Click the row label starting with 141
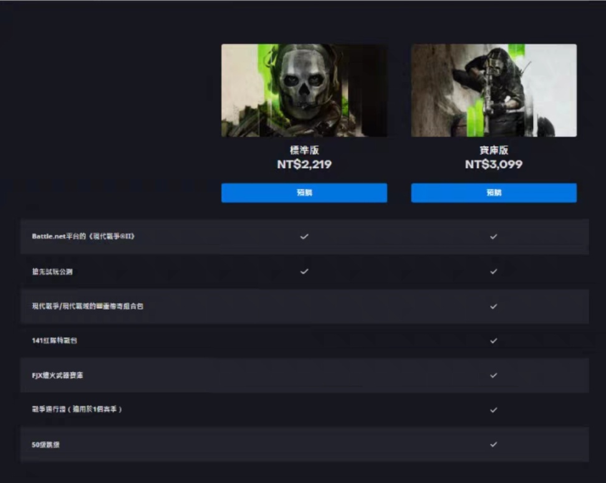 [54, 340]
